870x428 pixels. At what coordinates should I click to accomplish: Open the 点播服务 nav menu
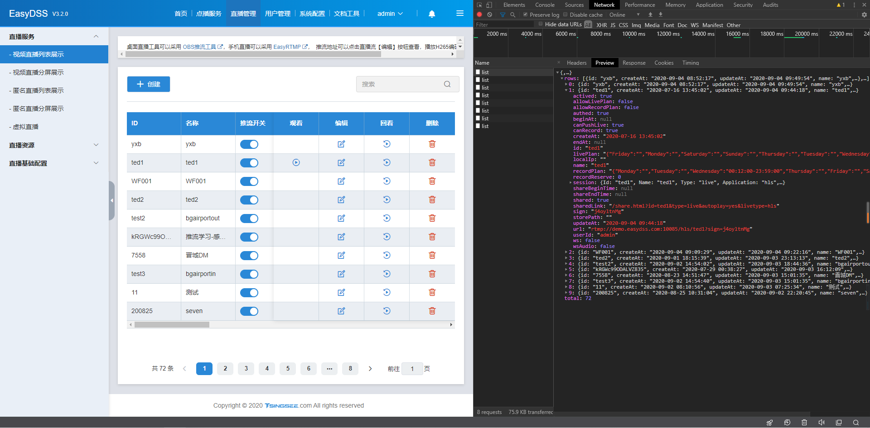209,14
